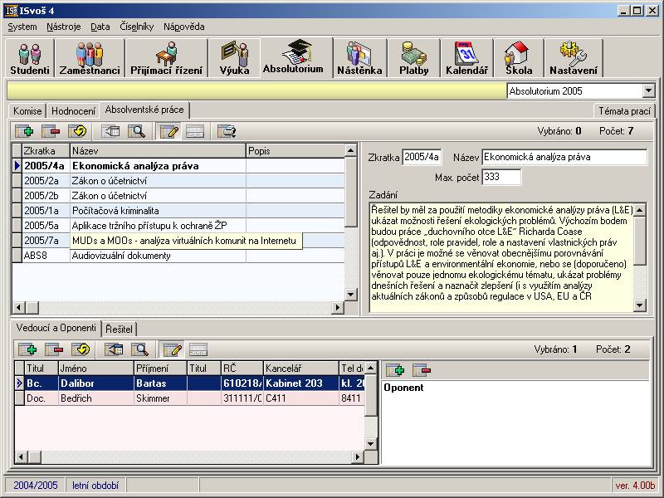The width and height of the screenshot is (664, 498).
Task: Switch to the Hodnocení tab
Action: 73,110
